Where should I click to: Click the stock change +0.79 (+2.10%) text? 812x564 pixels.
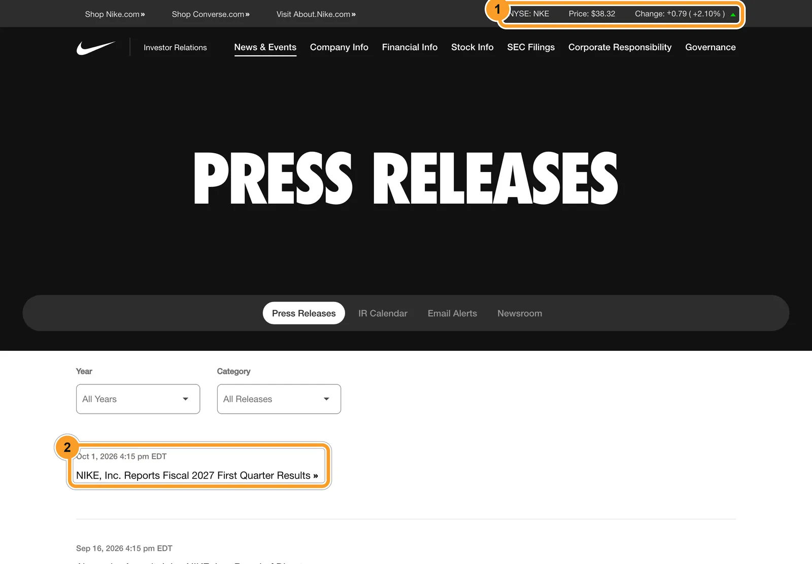pos(680,14)
